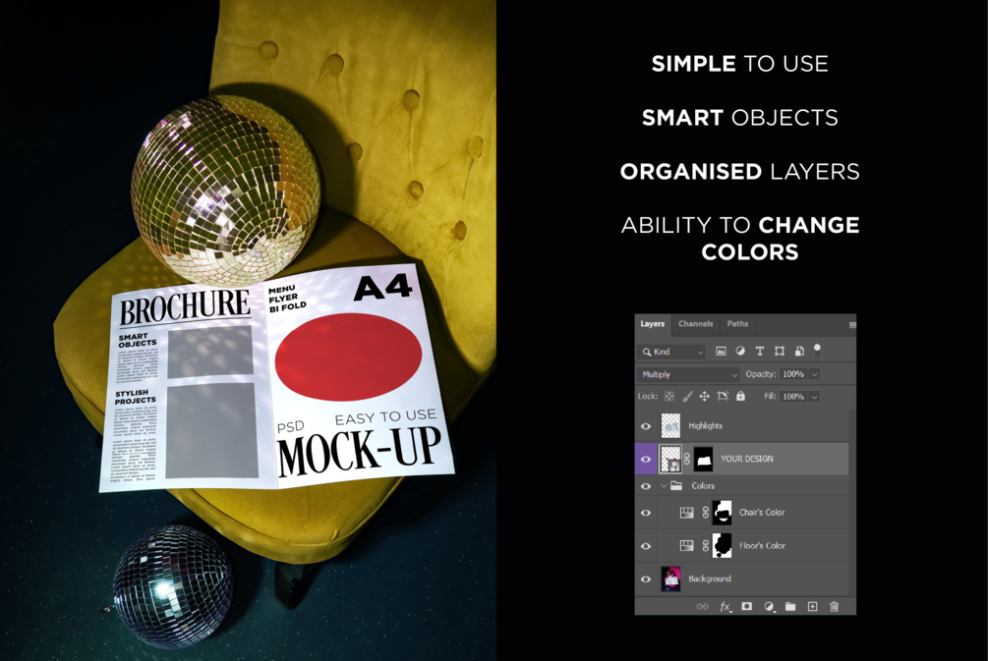Screen dimensions: 988x661
Task: Click the pixel layer filter icon
Action: 721,352
